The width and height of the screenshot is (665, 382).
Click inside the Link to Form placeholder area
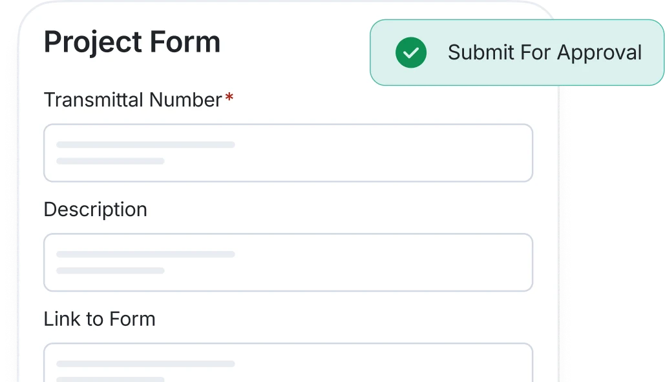click(x=145, y=365)
